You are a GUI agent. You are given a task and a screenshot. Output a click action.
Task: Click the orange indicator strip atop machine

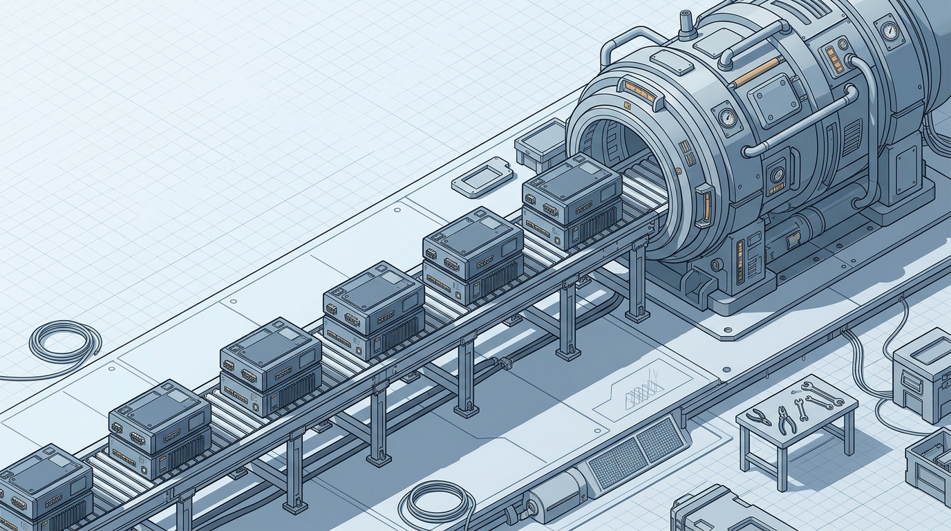click(755, 71)
